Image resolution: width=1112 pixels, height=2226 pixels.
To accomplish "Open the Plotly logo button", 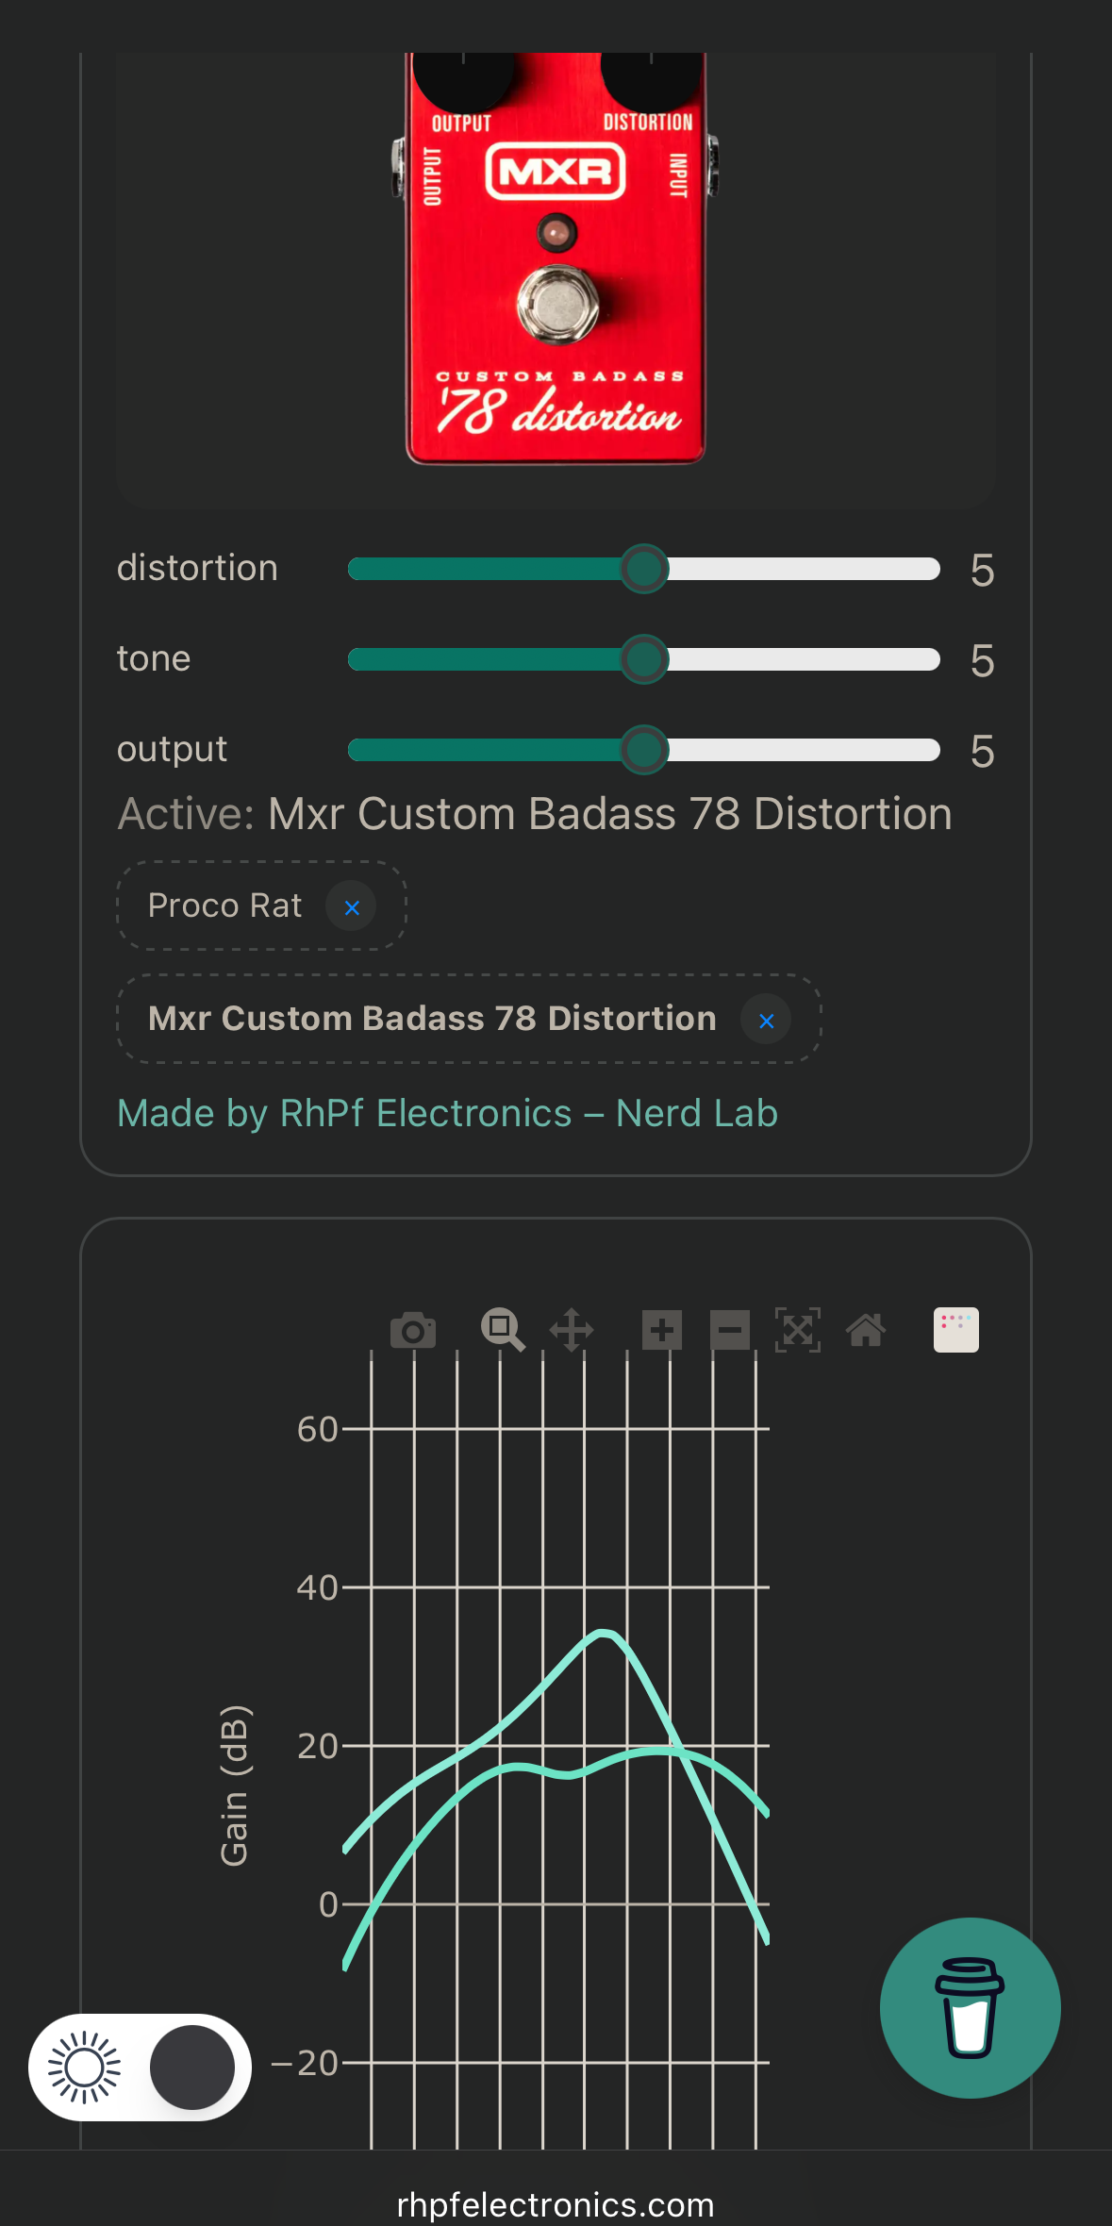I will pyautogui.click(x=955, y=1330).
